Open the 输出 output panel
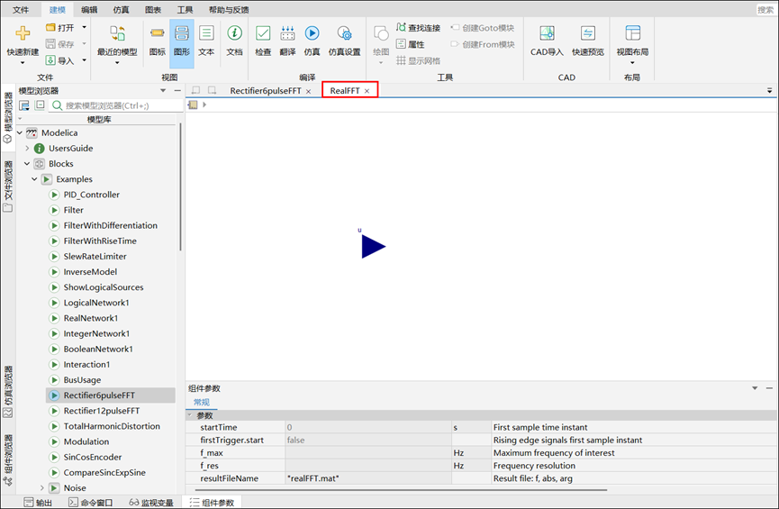The height and width of the screenshot is (509, 779). (38, 503)
